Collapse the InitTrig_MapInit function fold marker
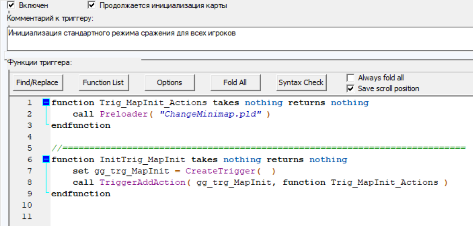Screen dimensions: 473x226 46,159
